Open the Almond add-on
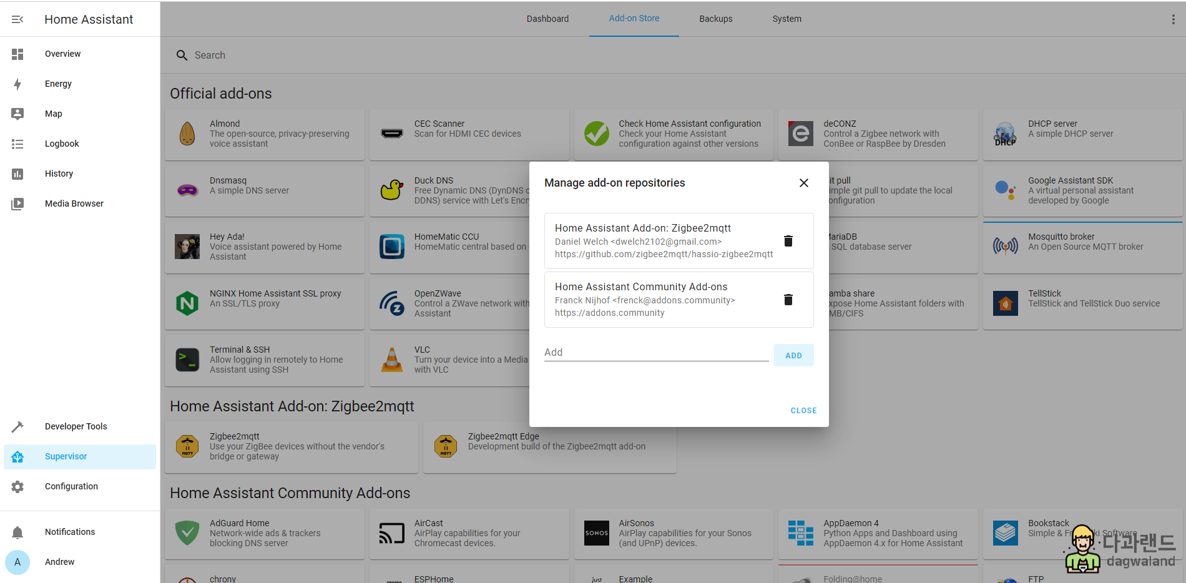 pos(265,134)
